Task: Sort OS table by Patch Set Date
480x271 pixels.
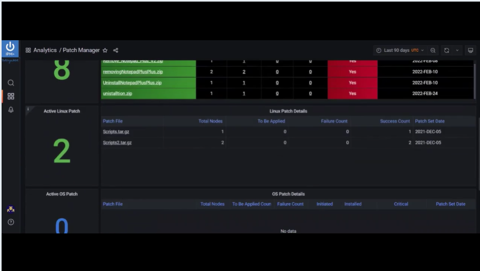Action: point(450,204)
